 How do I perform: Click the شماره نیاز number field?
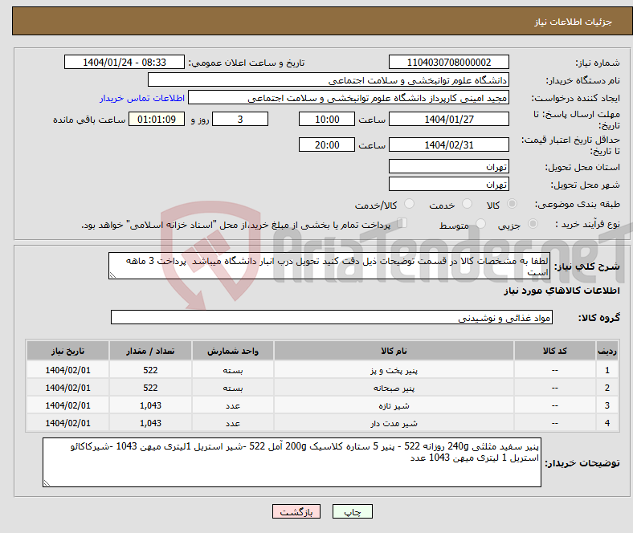click(448, 63)
